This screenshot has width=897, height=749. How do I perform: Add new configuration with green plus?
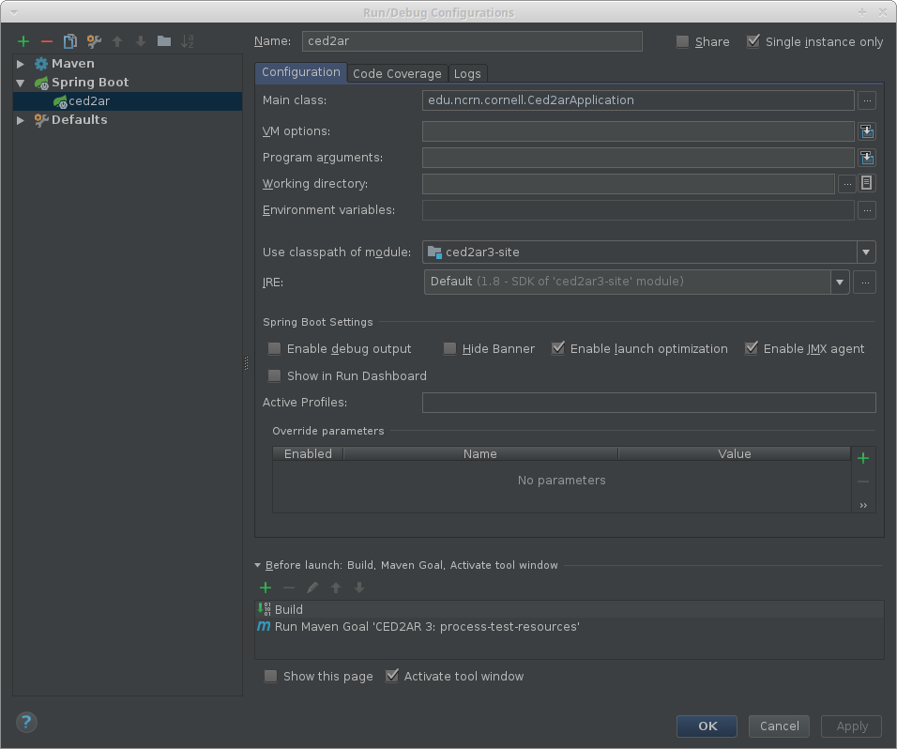tap(23, 41)
